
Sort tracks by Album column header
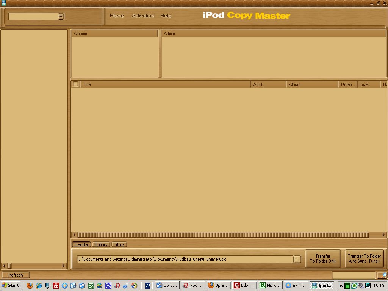point(312,84)
